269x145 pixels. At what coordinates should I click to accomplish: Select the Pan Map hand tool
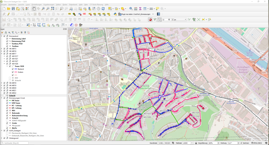tap(34, 9)
